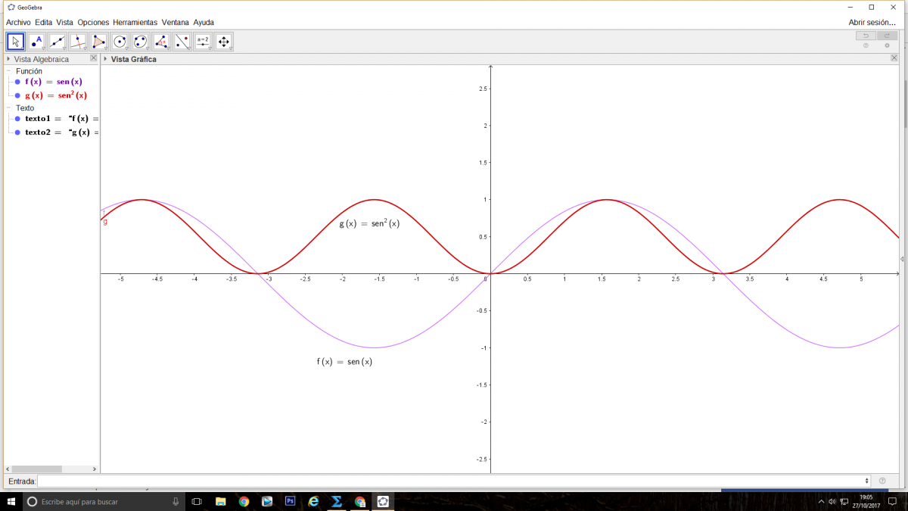The height and width of the screenshot is (511, 908).
Task: Choose the Line through two points tool
Action: pyautogui.click(x=58, y=42)
